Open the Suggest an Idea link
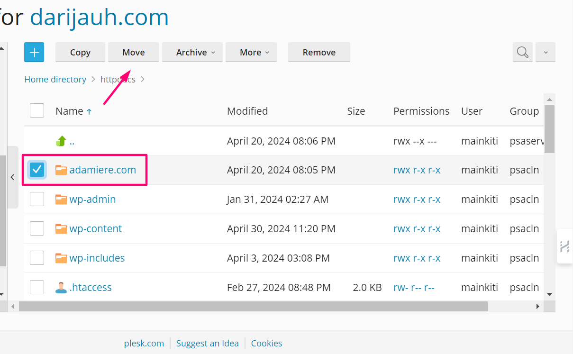The height and width of the screenshot is (354, 573). pyautogui.click(x=207, y=343)
